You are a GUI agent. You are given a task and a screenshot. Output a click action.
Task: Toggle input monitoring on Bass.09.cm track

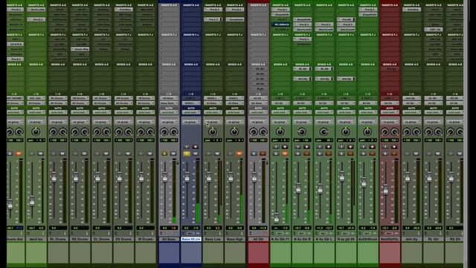click(x=187, y=147)
